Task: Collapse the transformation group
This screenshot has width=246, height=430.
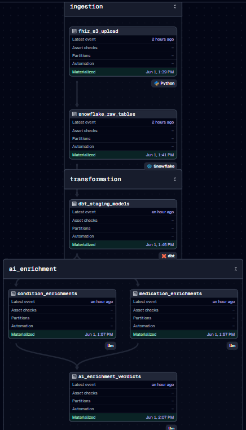Action: click(175, 179)
